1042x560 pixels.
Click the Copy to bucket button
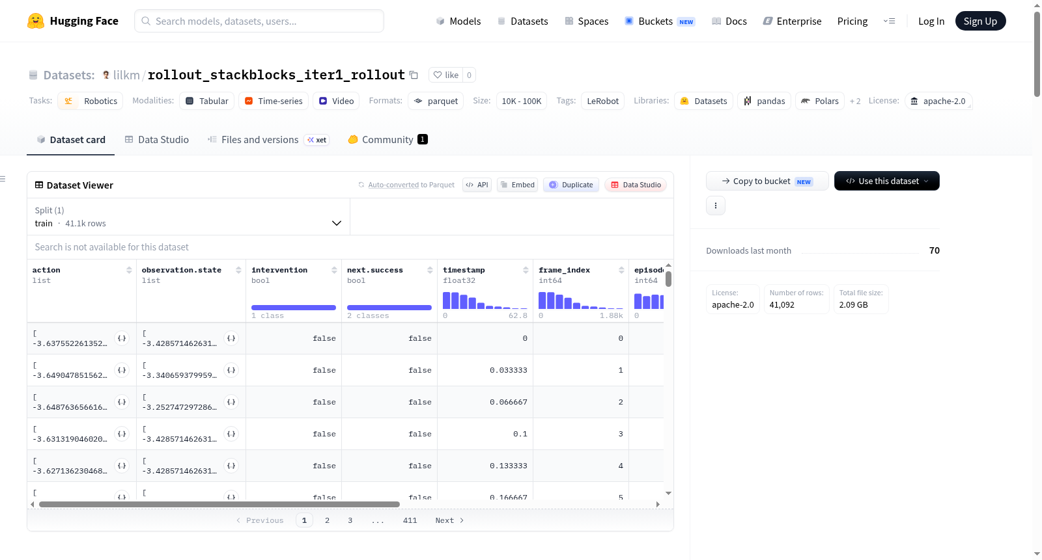tap(767, 181)
